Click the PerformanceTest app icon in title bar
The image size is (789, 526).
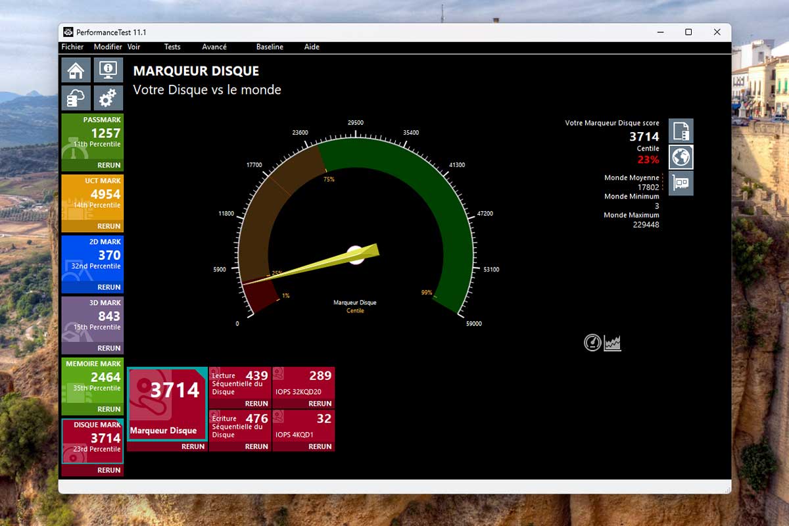coord(68,32)
